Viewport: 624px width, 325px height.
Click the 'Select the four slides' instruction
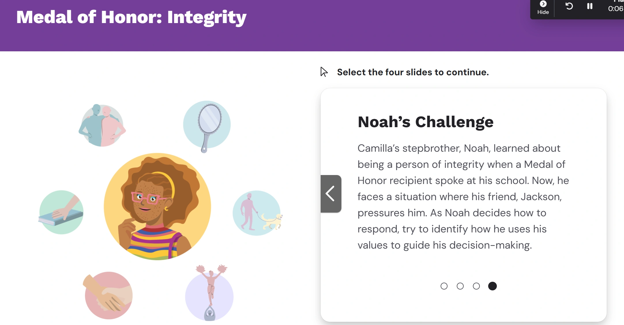(413, 72)
